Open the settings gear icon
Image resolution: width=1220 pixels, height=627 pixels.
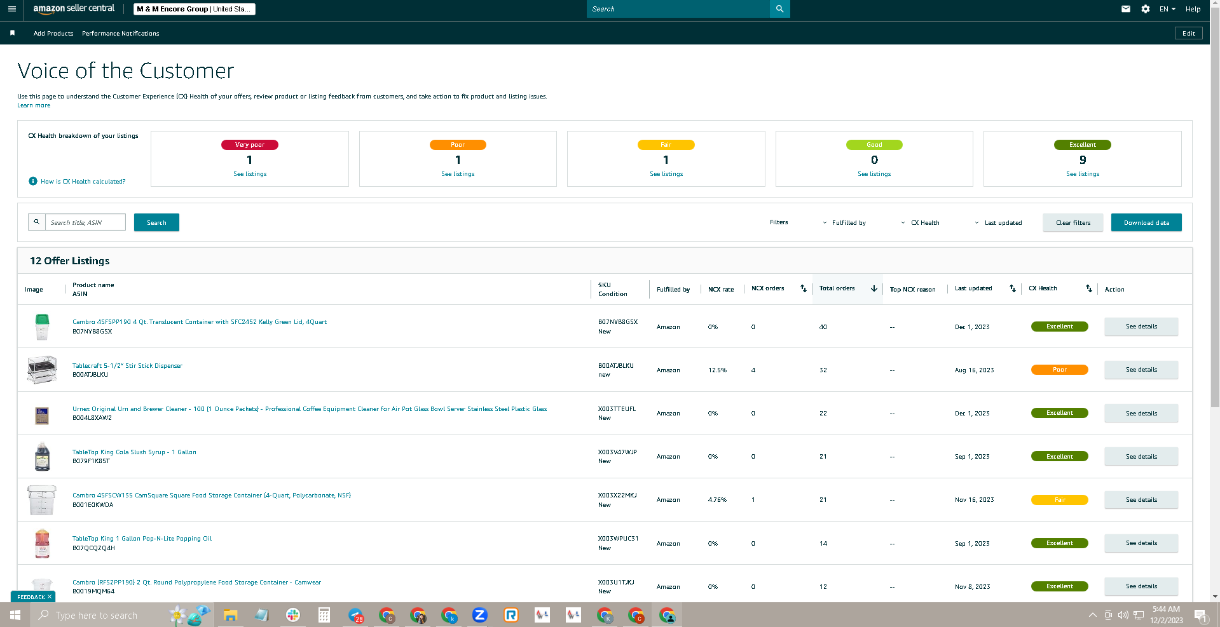(1146, 9)
